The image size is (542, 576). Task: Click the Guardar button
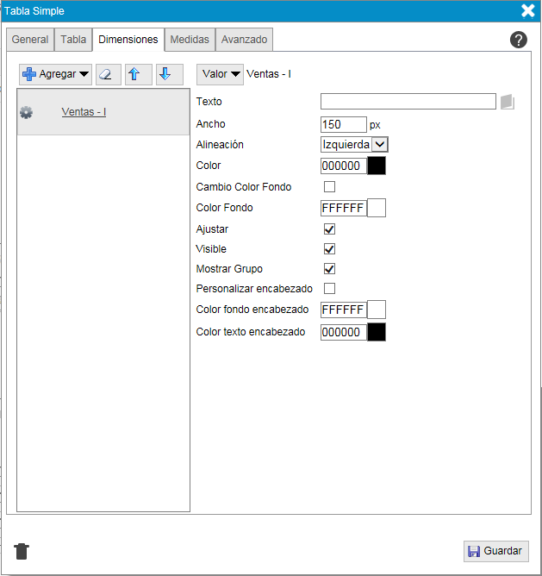(x=495, y=551)
